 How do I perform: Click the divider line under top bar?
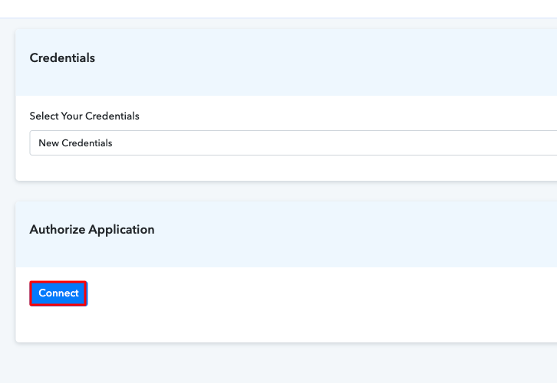276,18
